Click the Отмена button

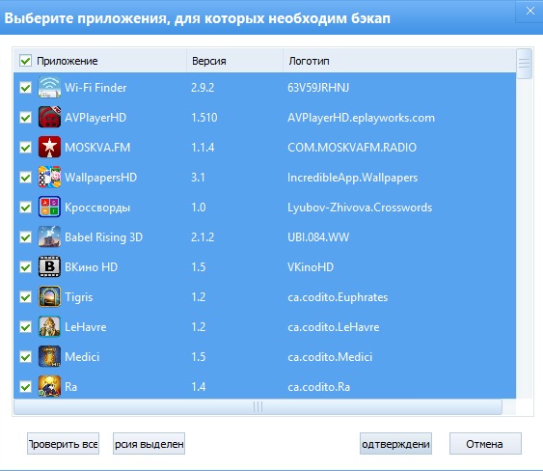point(485,444)
